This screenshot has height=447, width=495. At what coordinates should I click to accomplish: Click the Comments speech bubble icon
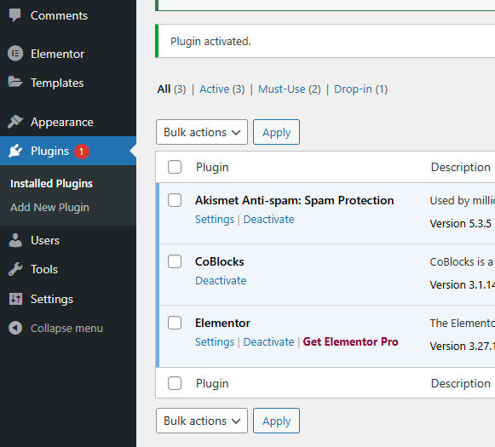coord(14,15)
